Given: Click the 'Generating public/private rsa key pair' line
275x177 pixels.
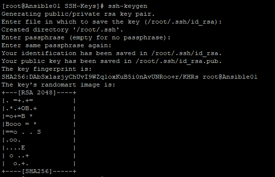Looking at the screenshot, I should click(78, 14).
